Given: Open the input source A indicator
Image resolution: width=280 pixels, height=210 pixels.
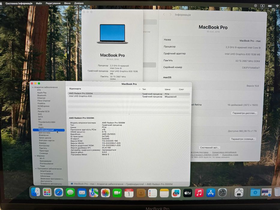Looking at the screenshot, I should (x=262, y=6).
